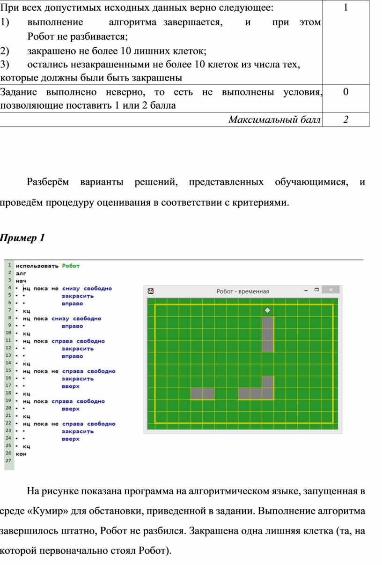Screen dimensions: 382x565
Task: Place cursor on 'нач' line
Action: (x=22, y=281)
